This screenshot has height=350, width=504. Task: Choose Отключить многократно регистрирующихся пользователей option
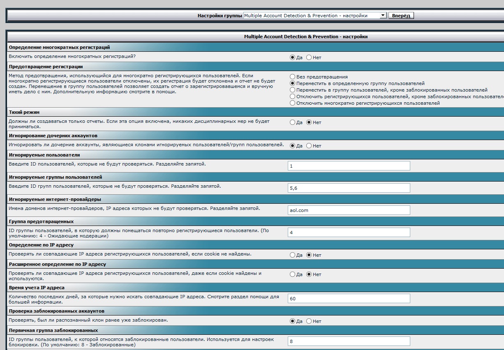point(293,103)
